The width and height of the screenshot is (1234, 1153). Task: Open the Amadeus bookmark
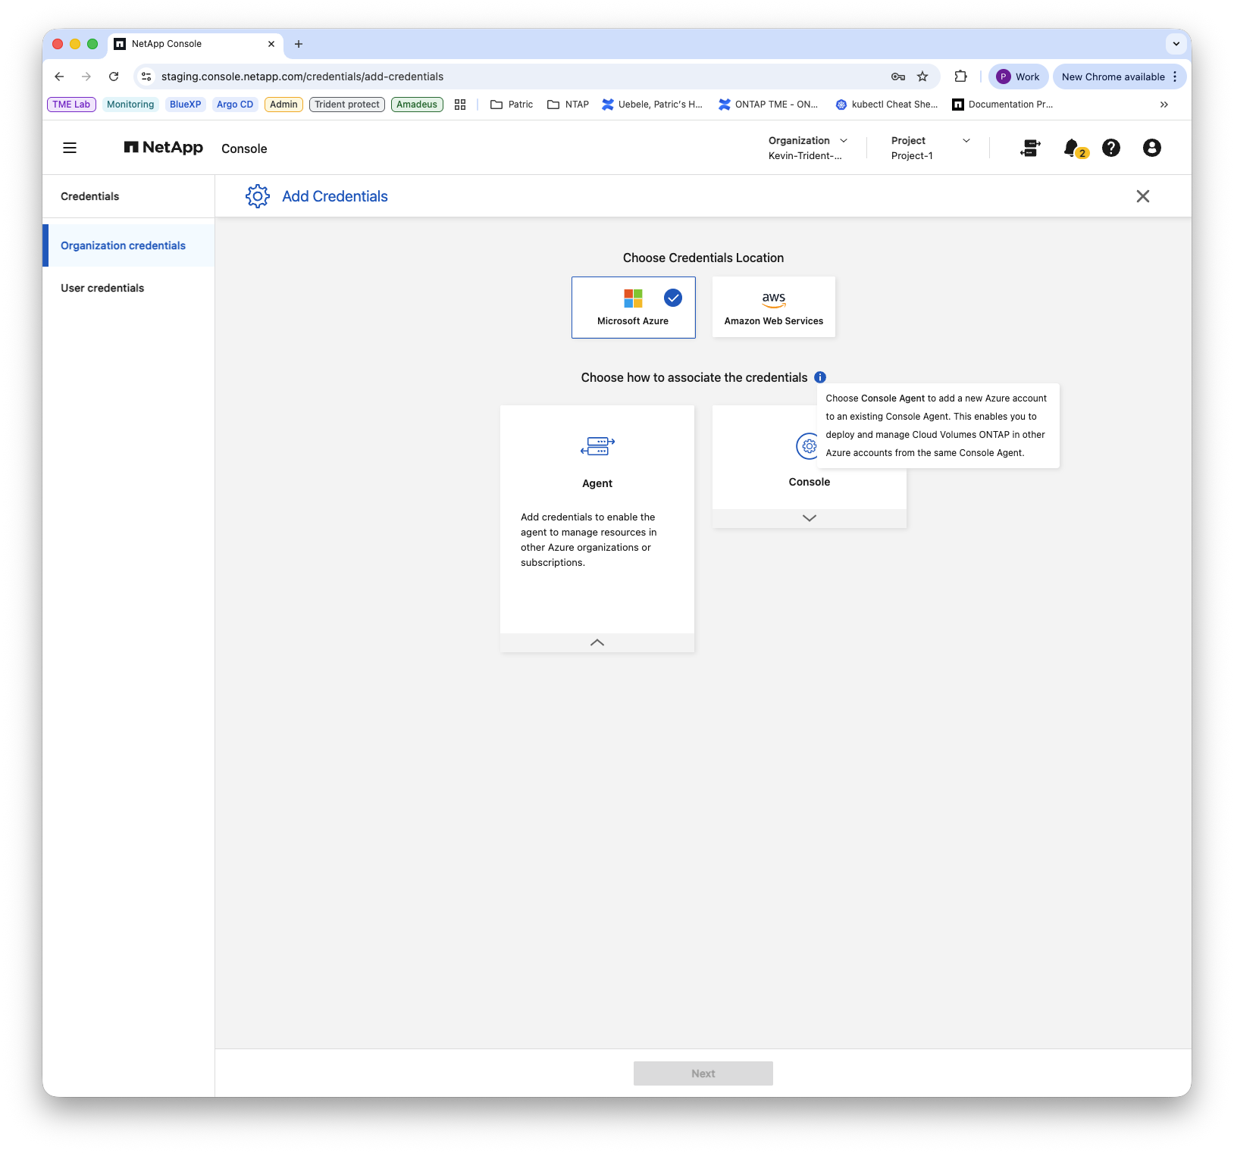(417, 105)
